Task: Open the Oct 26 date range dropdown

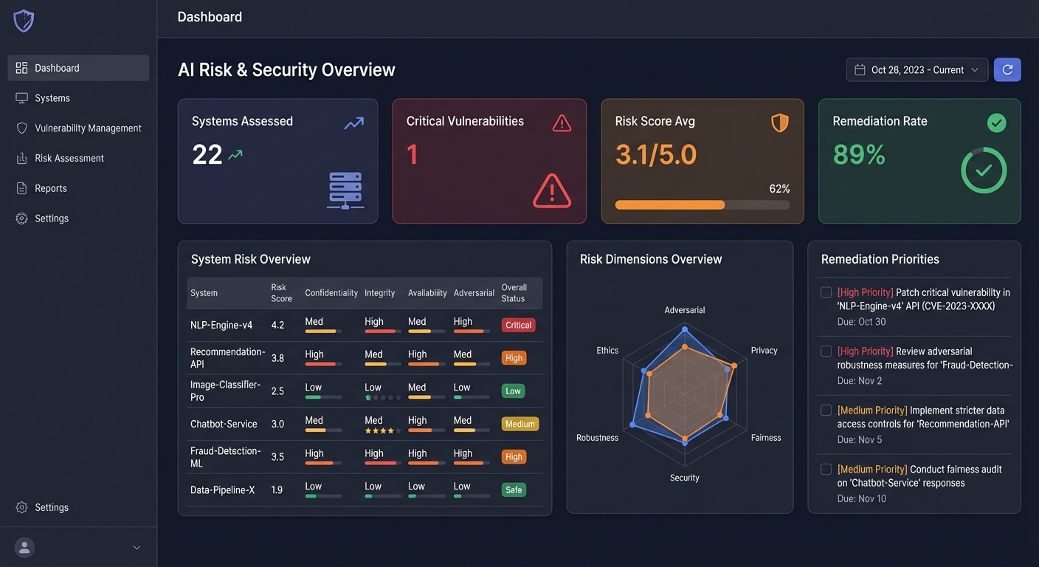Action: [x=917, y=69]
